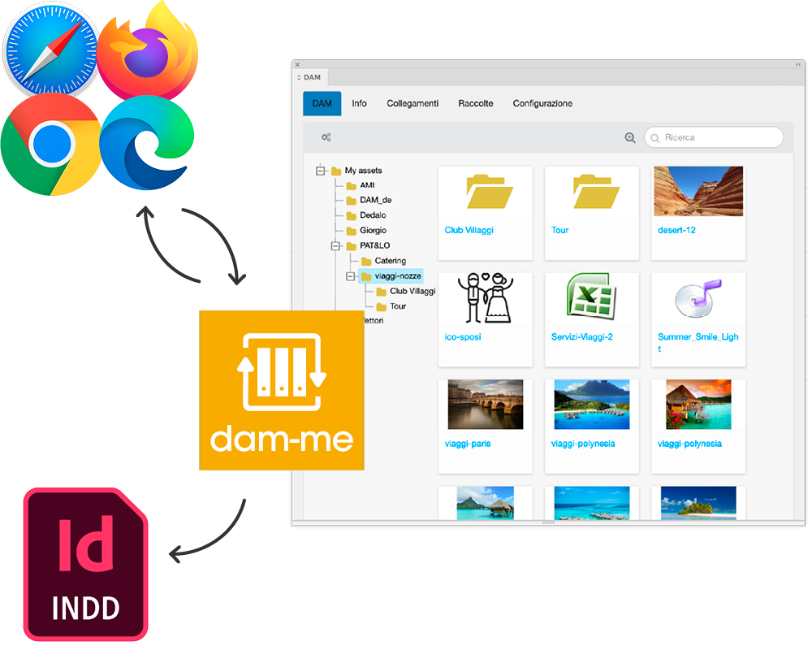Click the desert-12 link label

(677, 230)
